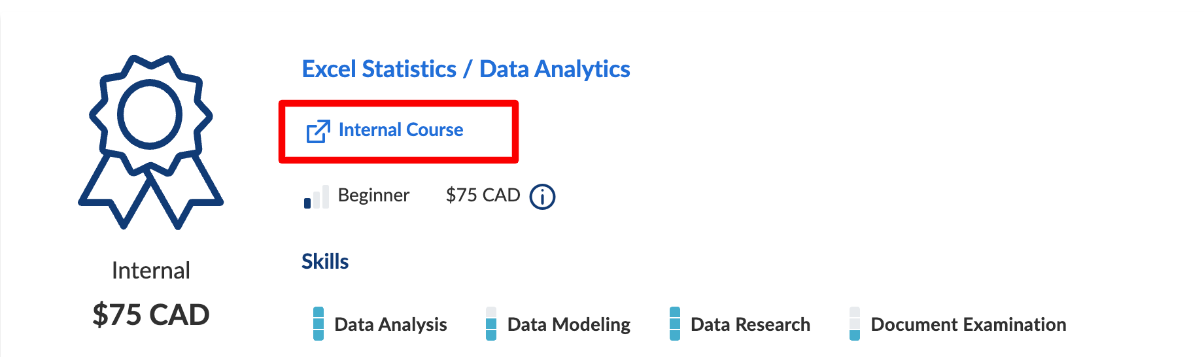The width and height of the screenshot is (1204, 357).
Task: Click the $75 CAD price beside Beginner
Action: click(x=483, y=195)
